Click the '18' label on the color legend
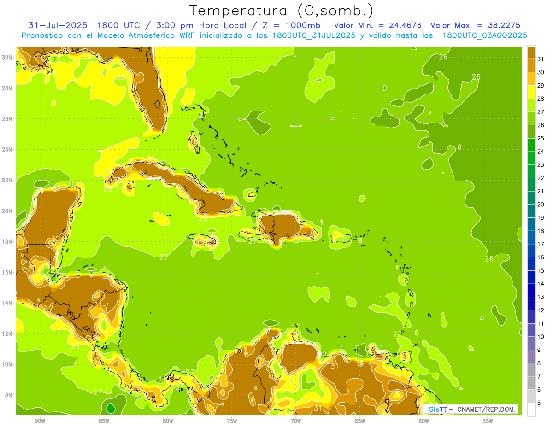The width and height of the screenshot is (553, 427). [x=541, y=231]
